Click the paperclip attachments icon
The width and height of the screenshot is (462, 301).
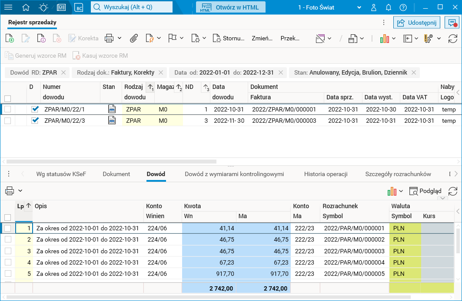click(x=134, y=39)
